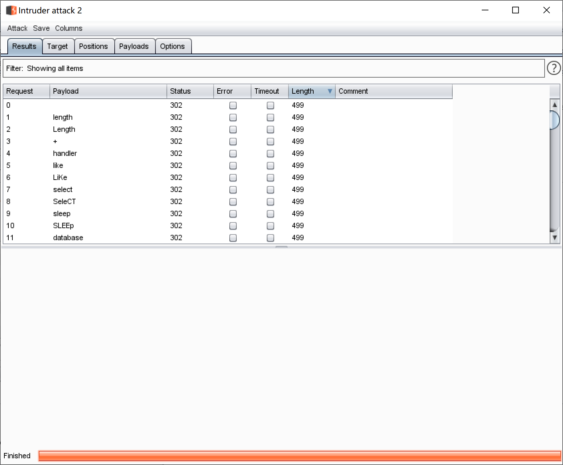
Task: Select the 'like' payload row
Action: point(58,166)
